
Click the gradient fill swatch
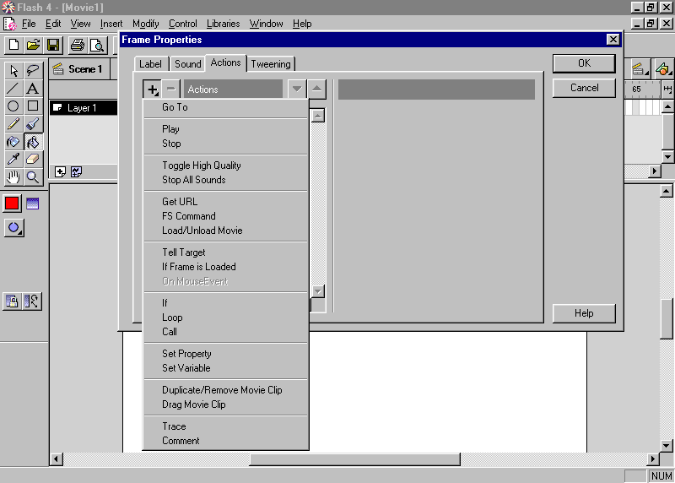[x=33, y=204]
